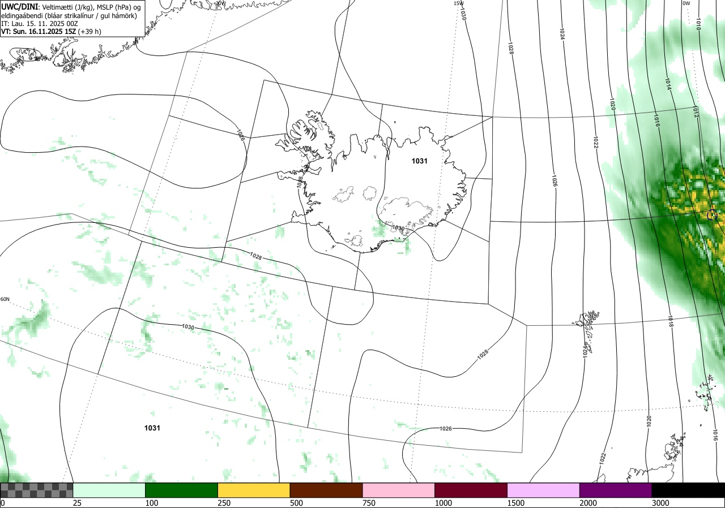This screenshot has height=508, width=725.
Task: Click the '1018' isobar label
Action: [x=670, y=322]
